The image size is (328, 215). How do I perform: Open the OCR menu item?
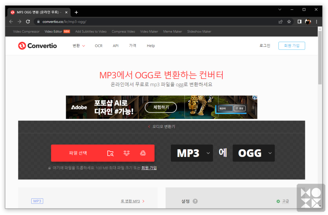[x=98, y=46]
